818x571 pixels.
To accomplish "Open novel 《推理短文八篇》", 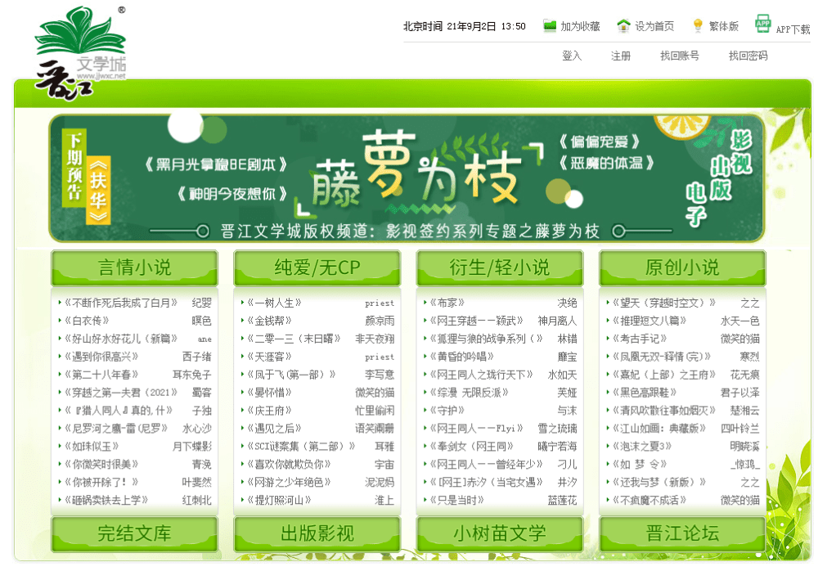I will click(x=649, y=321).
